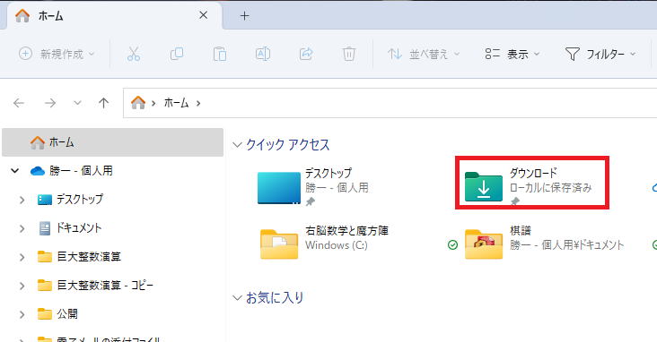Open the 表示 view dropdown

[512, 54]
